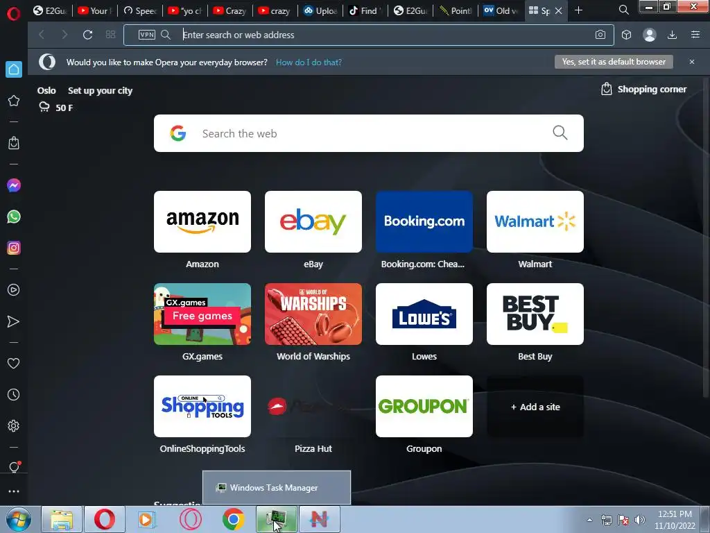This screenshot has height=533, width=710.
Task: Open Instagram in sidebar
Action: [x=14, y=248]
